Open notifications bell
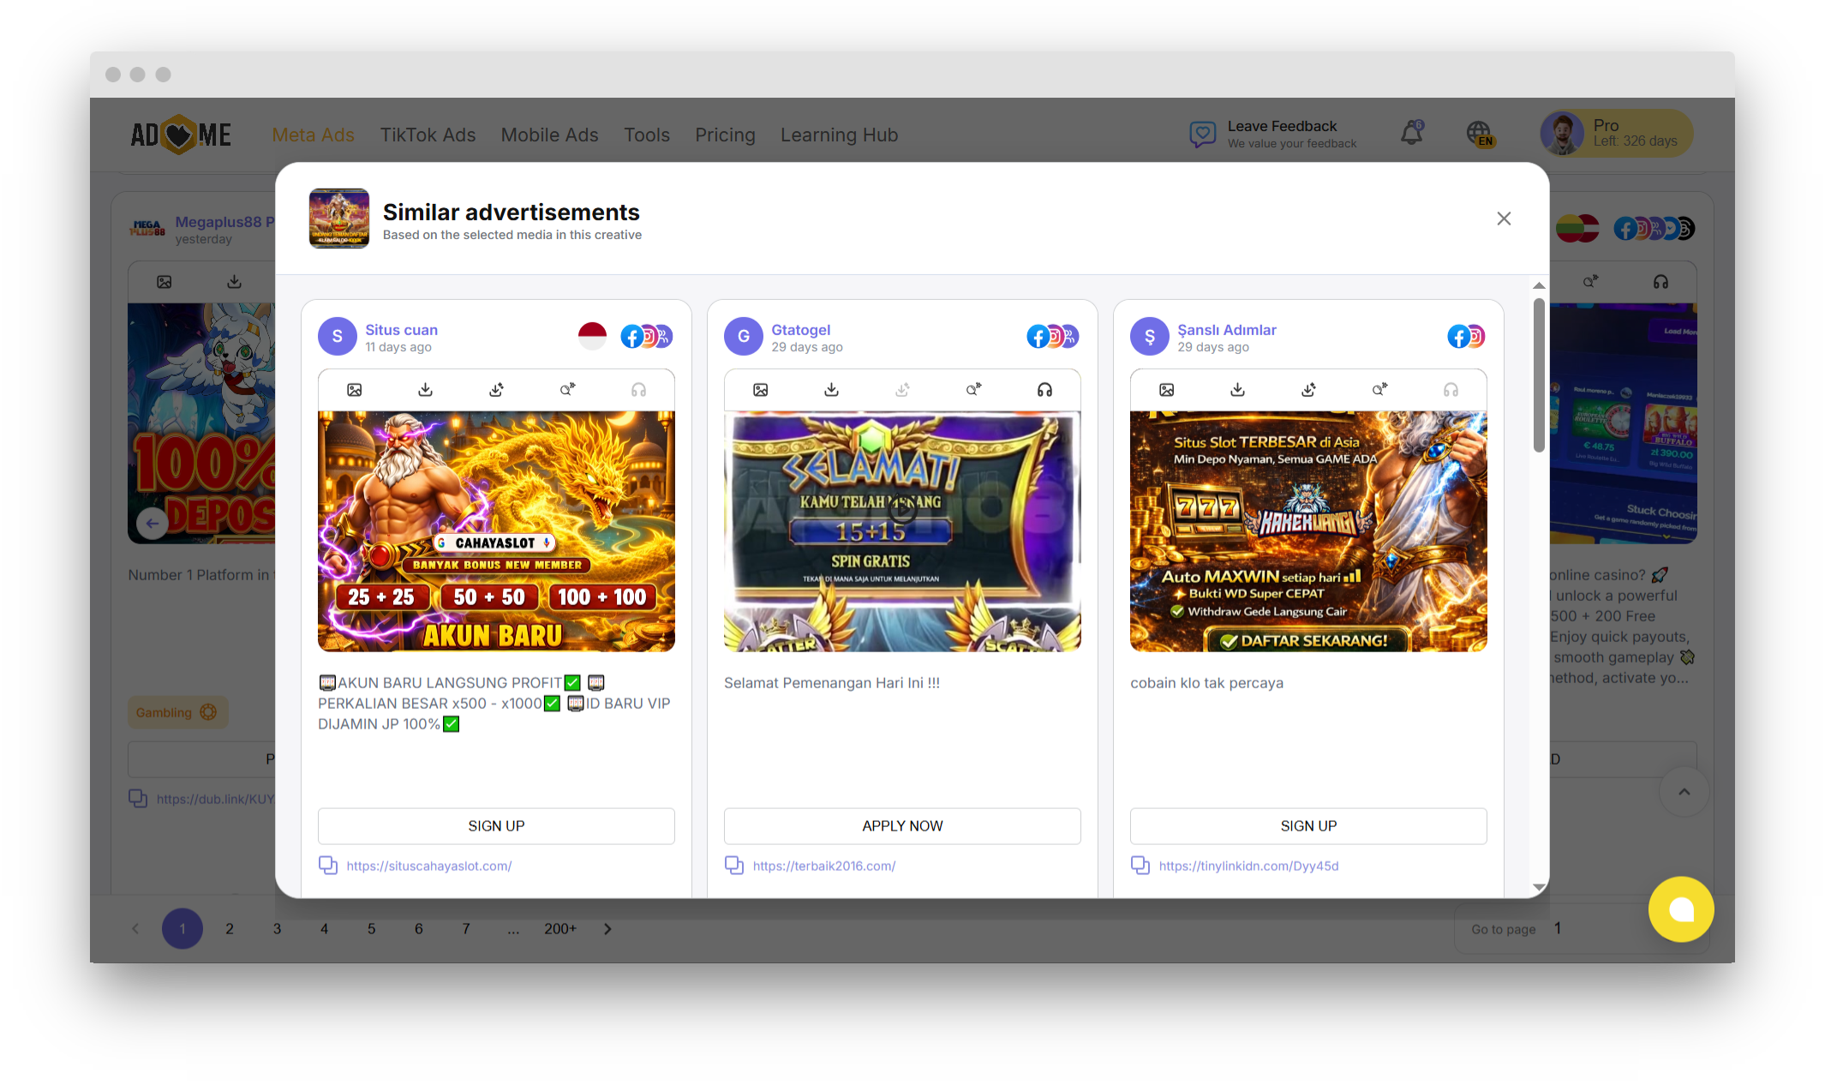 1411,133
